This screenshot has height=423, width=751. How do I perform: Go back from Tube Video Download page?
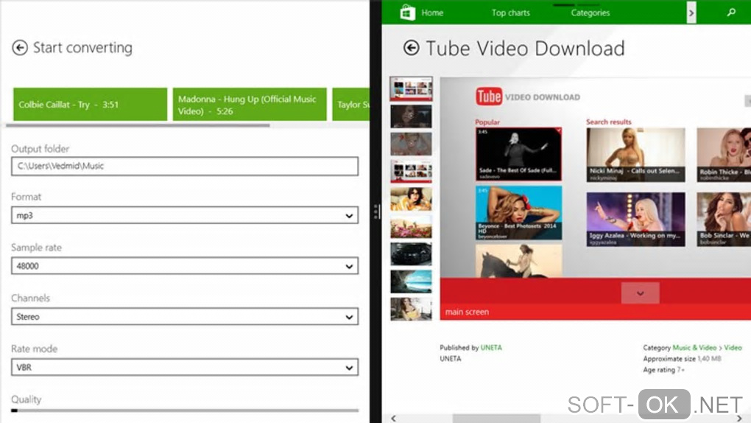point(411,47)
